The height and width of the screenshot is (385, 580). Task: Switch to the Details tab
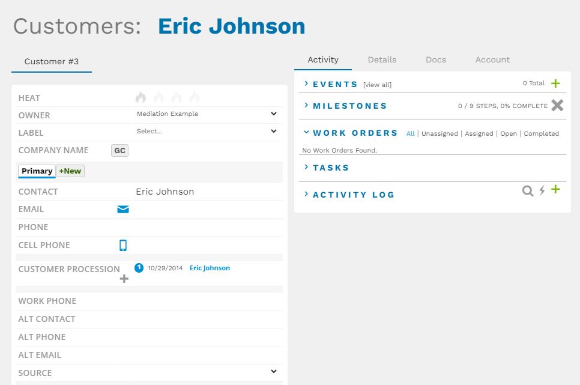pyautogui.click(x=382, y=59)
